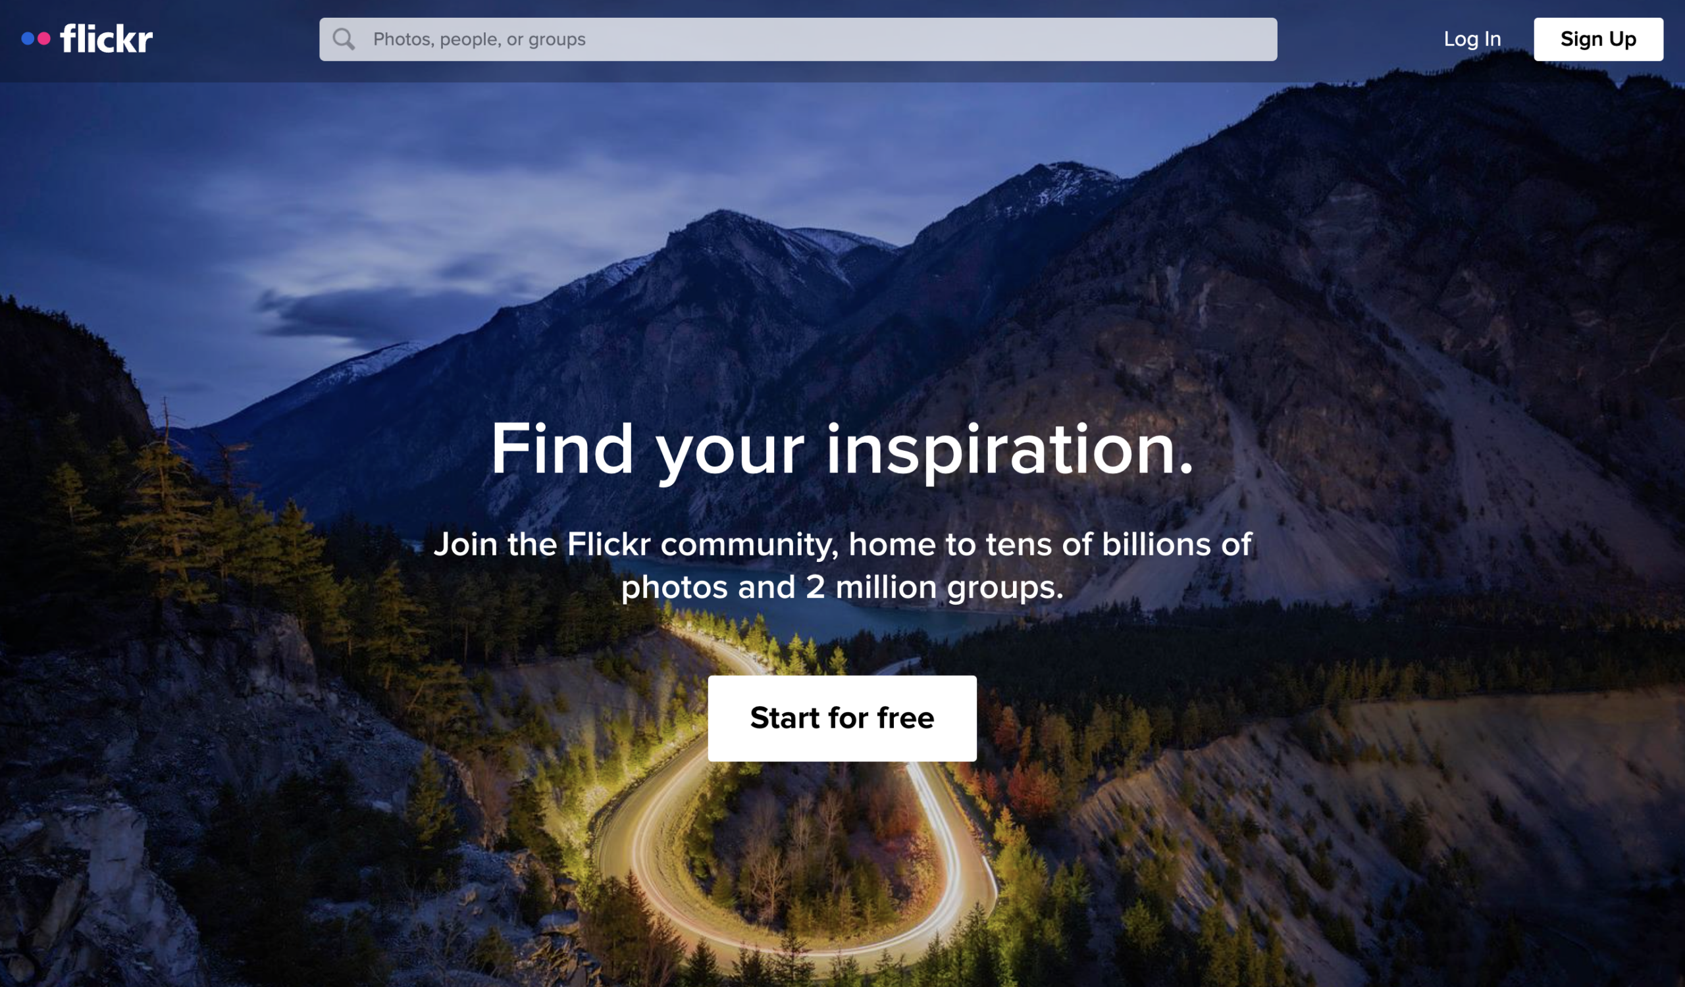Click the 'Join the Flickr community' subtitle text
The width and height of the screenshot is (1685, 987).
pyautogui.click(x=842, y=565)
